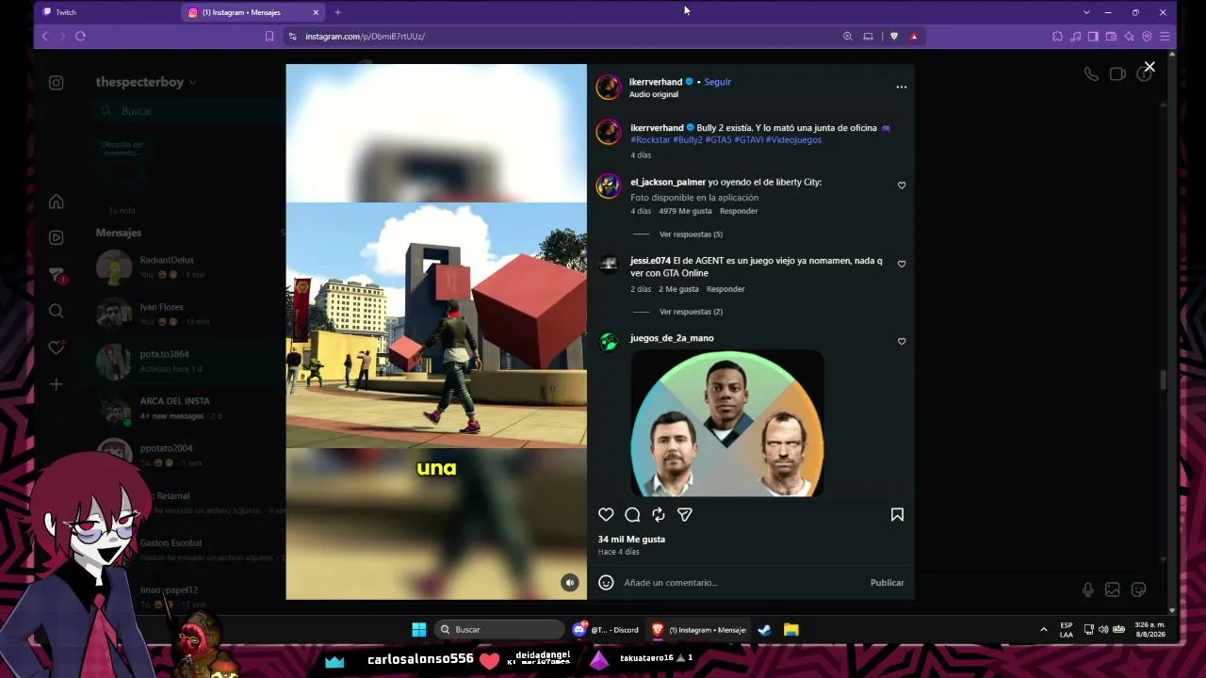
Task: Like the post with the heart icon
Action: pos(606,514)
